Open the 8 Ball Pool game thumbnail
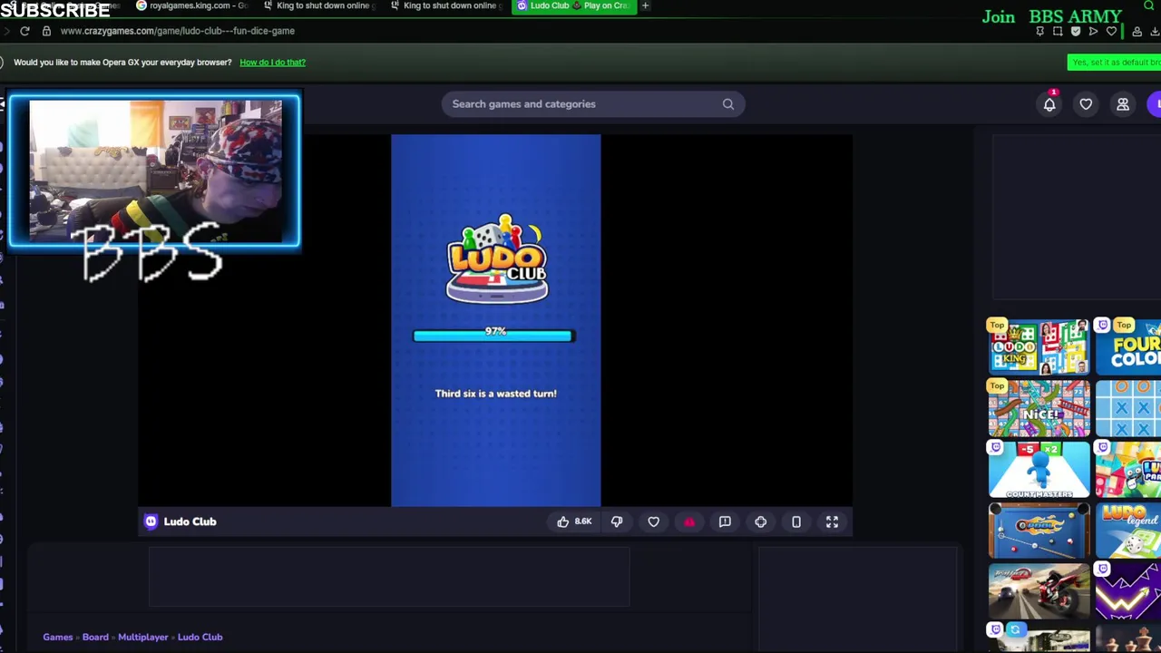 pos(1039,531)
